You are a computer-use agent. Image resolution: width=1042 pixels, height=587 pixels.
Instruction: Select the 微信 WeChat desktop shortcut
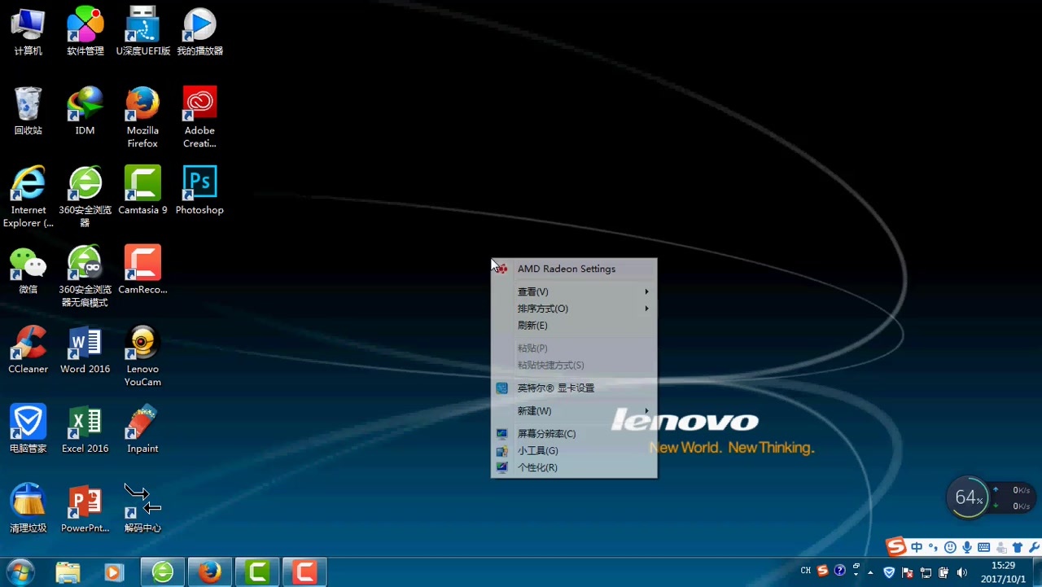28,270
